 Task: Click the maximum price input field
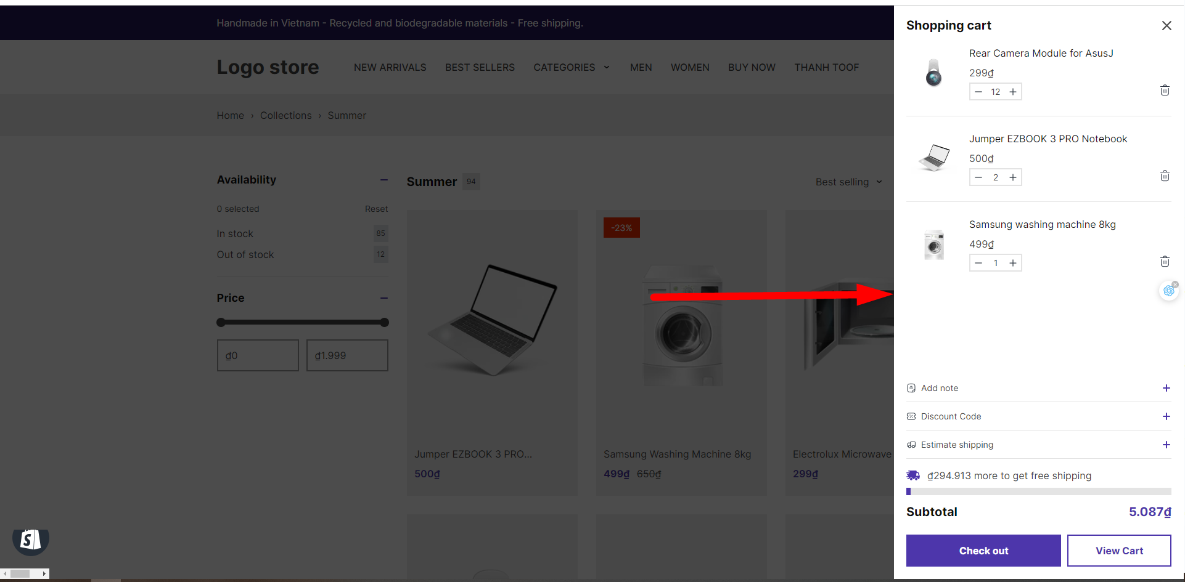click(x=347, y=355)
